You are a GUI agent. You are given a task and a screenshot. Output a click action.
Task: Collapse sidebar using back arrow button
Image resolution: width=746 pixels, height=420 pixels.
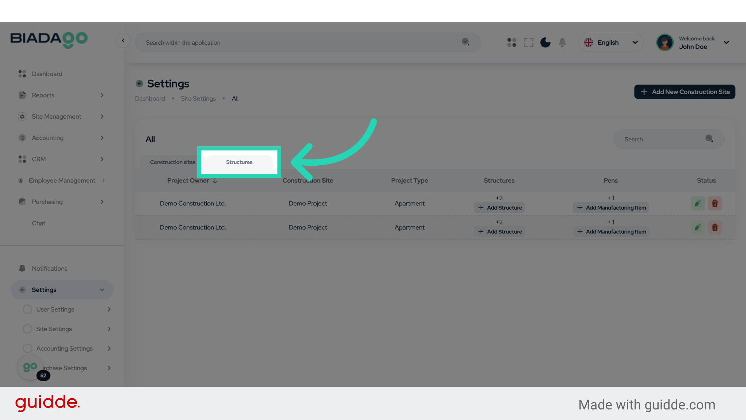[123, 40]
